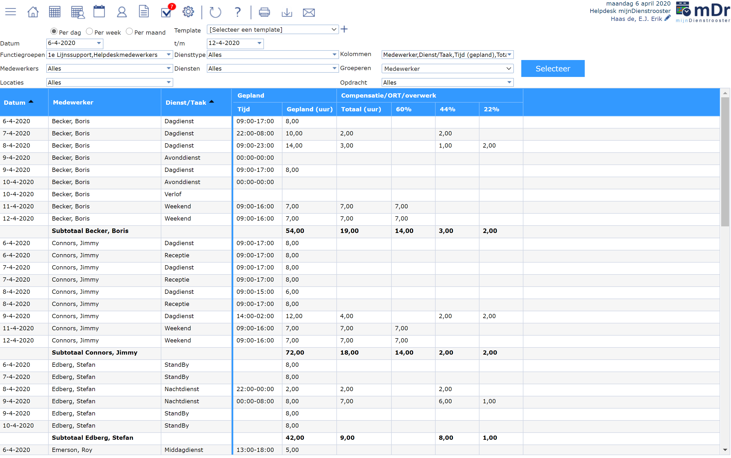Go to the home page icon
Viewport: 731px width, 458px height.
tap(33, 12)
